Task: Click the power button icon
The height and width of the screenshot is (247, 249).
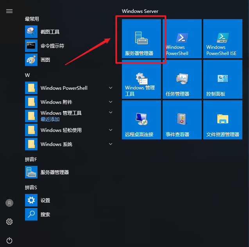Action: [x=9, y=240]
